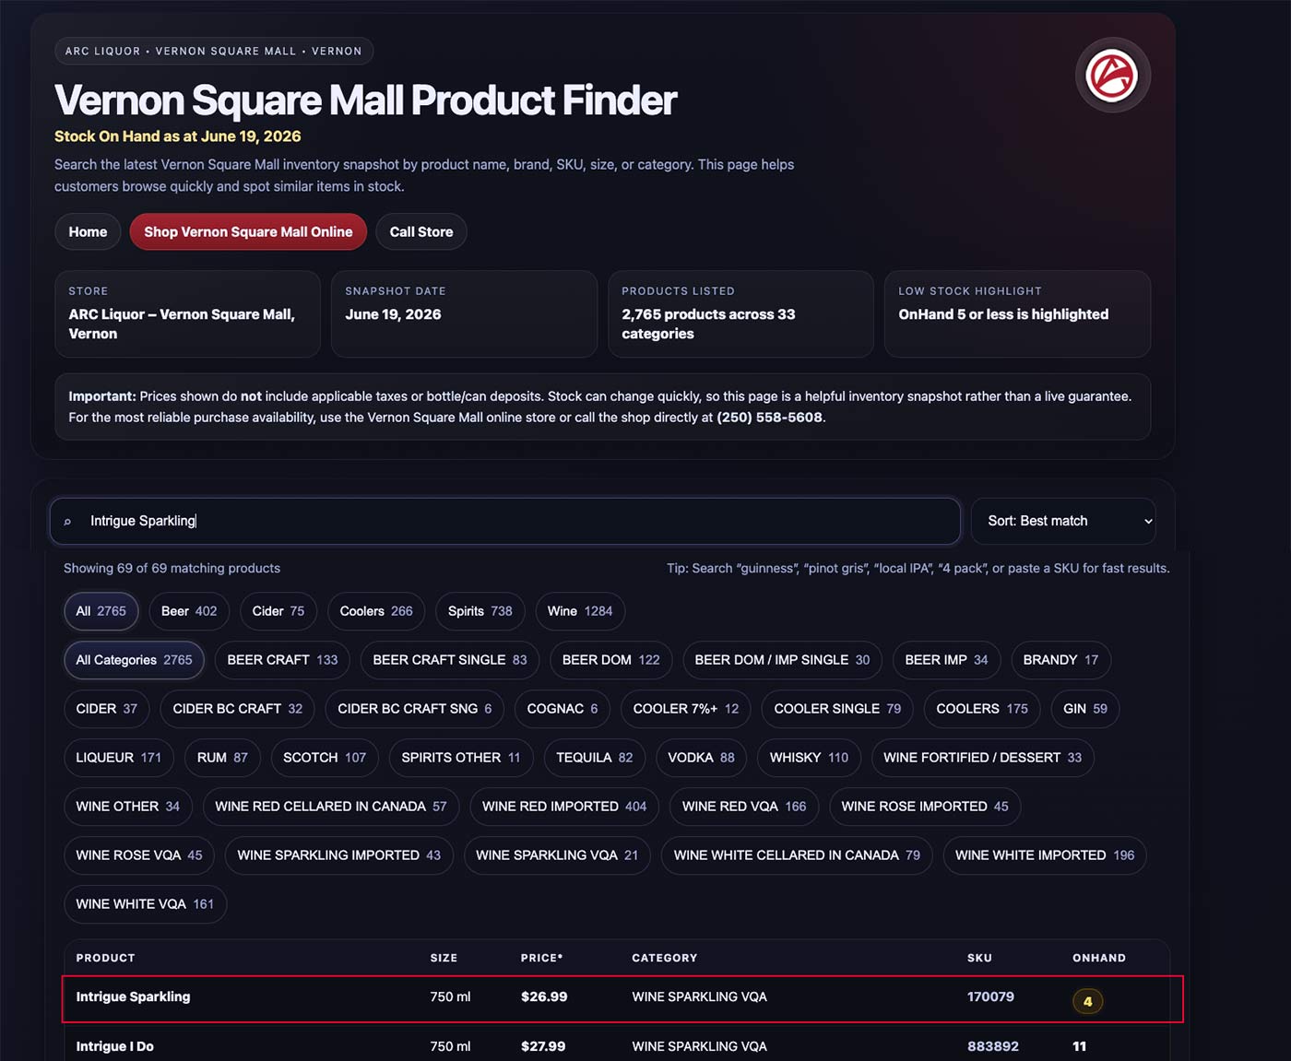Choose CIDER BC CRAFT 32 category
This screenshot has width=1291, height=1061.
238,709
